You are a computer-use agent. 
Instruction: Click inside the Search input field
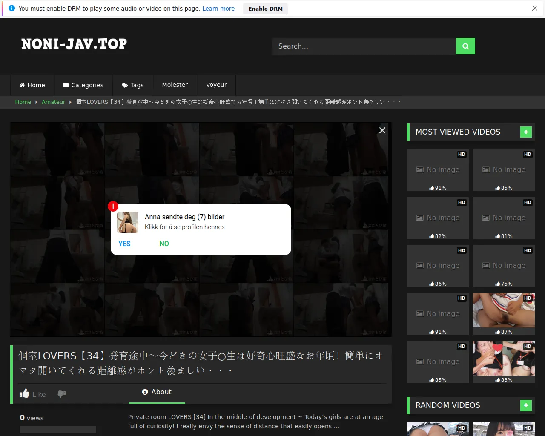pos(364,46)
